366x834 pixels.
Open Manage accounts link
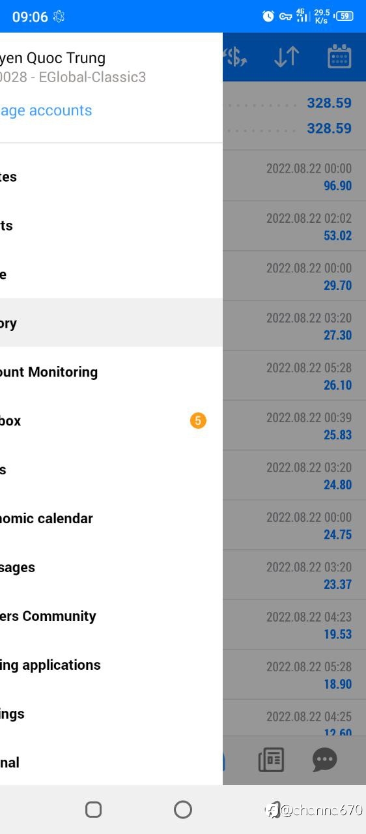coord(46,111)
